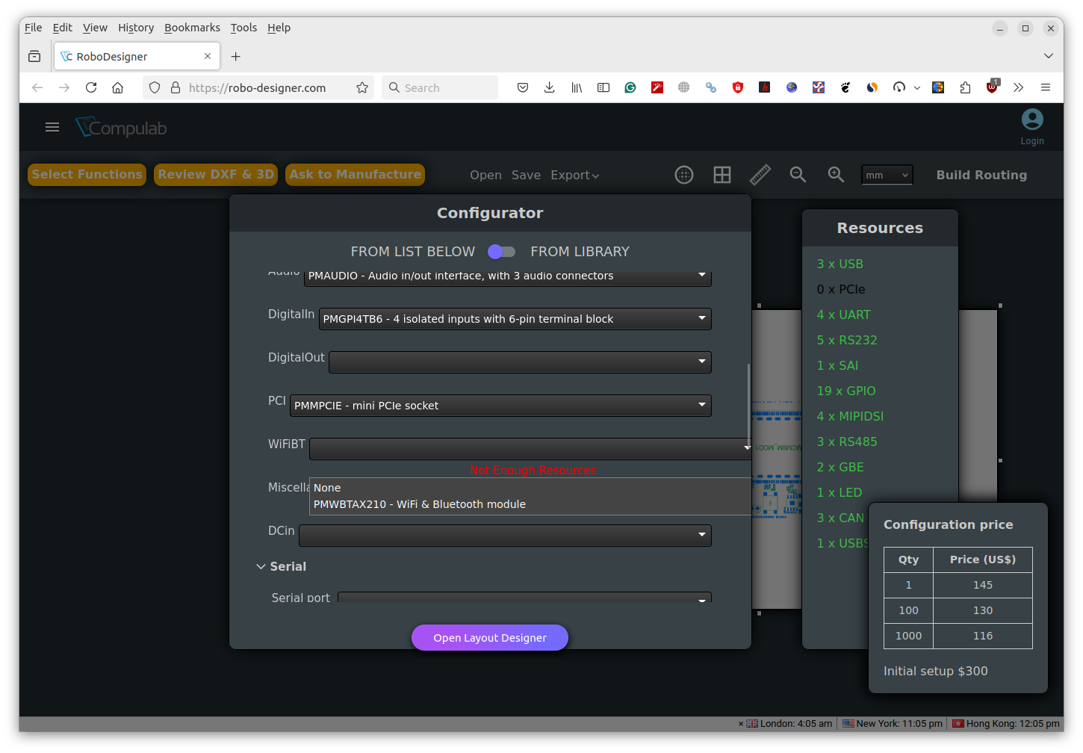Toggle the dotted grid circle icon
Screen dimensions: 1083x753
[x=684, y=175]
